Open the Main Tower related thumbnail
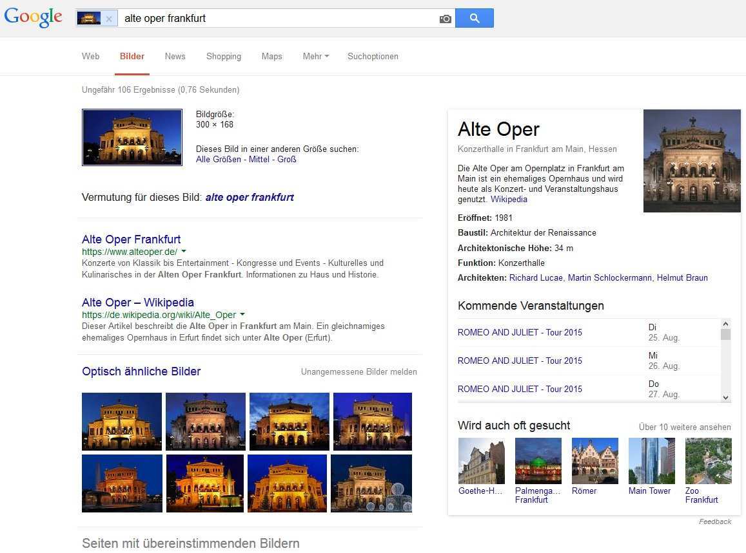 tap(651, 461)
